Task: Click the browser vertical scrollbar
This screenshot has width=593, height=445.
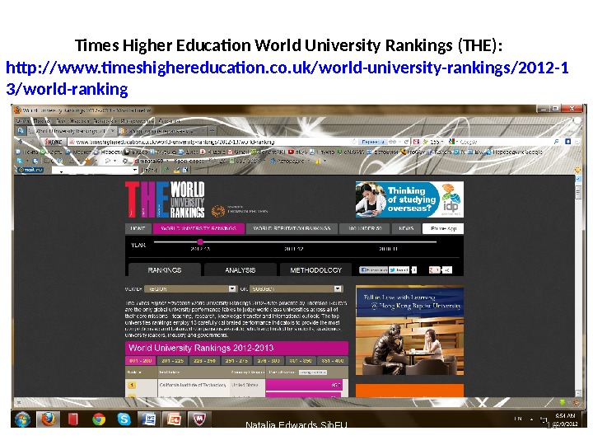Action: click(577, 286)
